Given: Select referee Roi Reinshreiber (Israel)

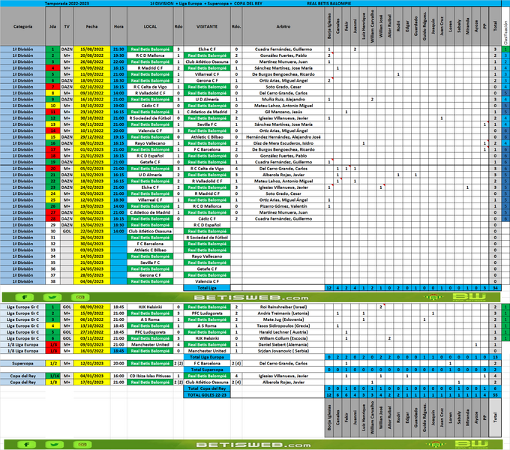Looking at the screenshot, I should click(283, 307).
